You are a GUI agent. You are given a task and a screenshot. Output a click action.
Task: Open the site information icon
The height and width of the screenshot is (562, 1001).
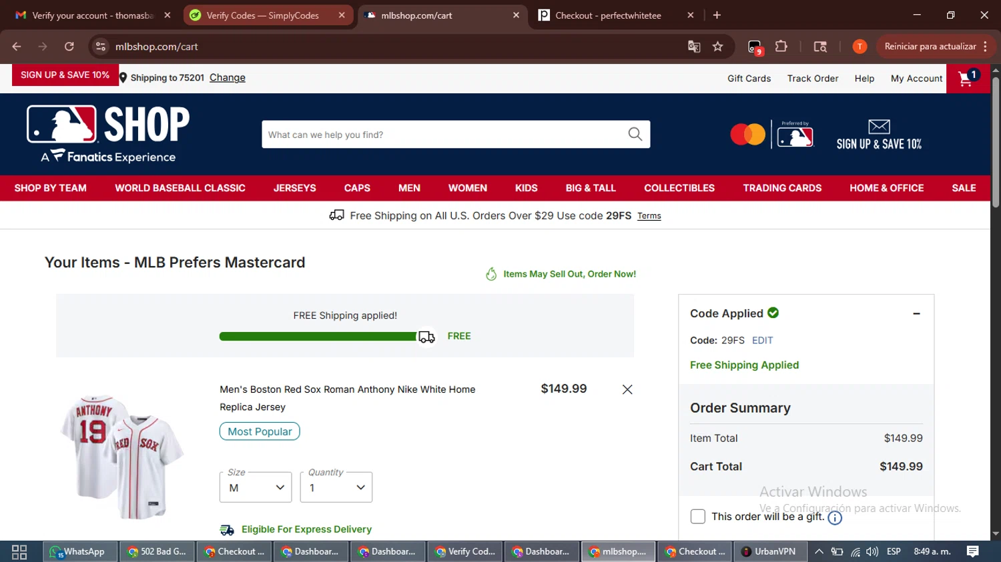[x=101, y=47]
